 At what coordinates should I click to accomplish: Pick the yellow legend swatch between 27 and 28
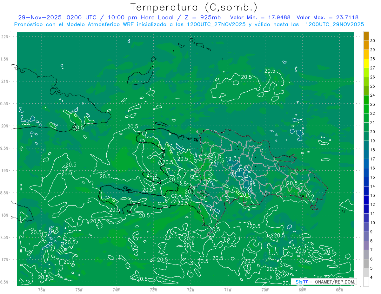coord(366,63)
